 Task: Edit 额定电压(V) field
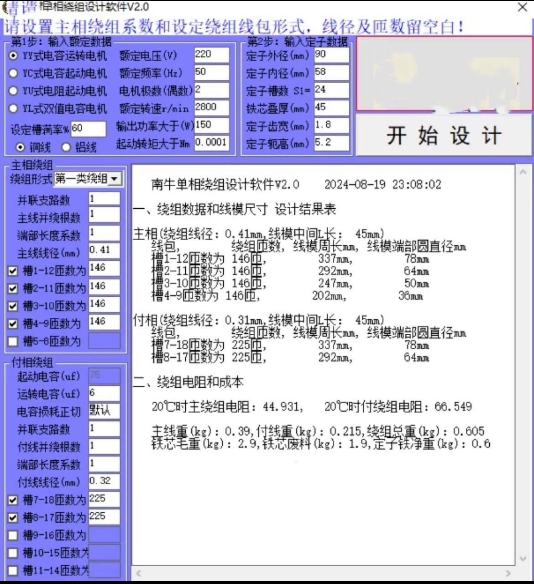click(211, 55)
